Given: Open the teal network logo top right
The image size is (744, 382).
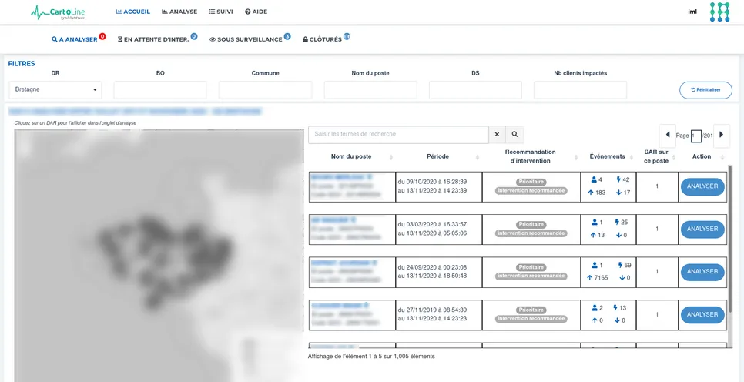Looking at the screenshot, I should coord(719,12).
